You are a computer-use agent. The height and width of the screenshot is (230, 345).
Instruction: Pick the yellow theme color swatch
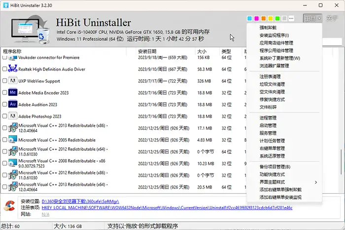(271, 19)
